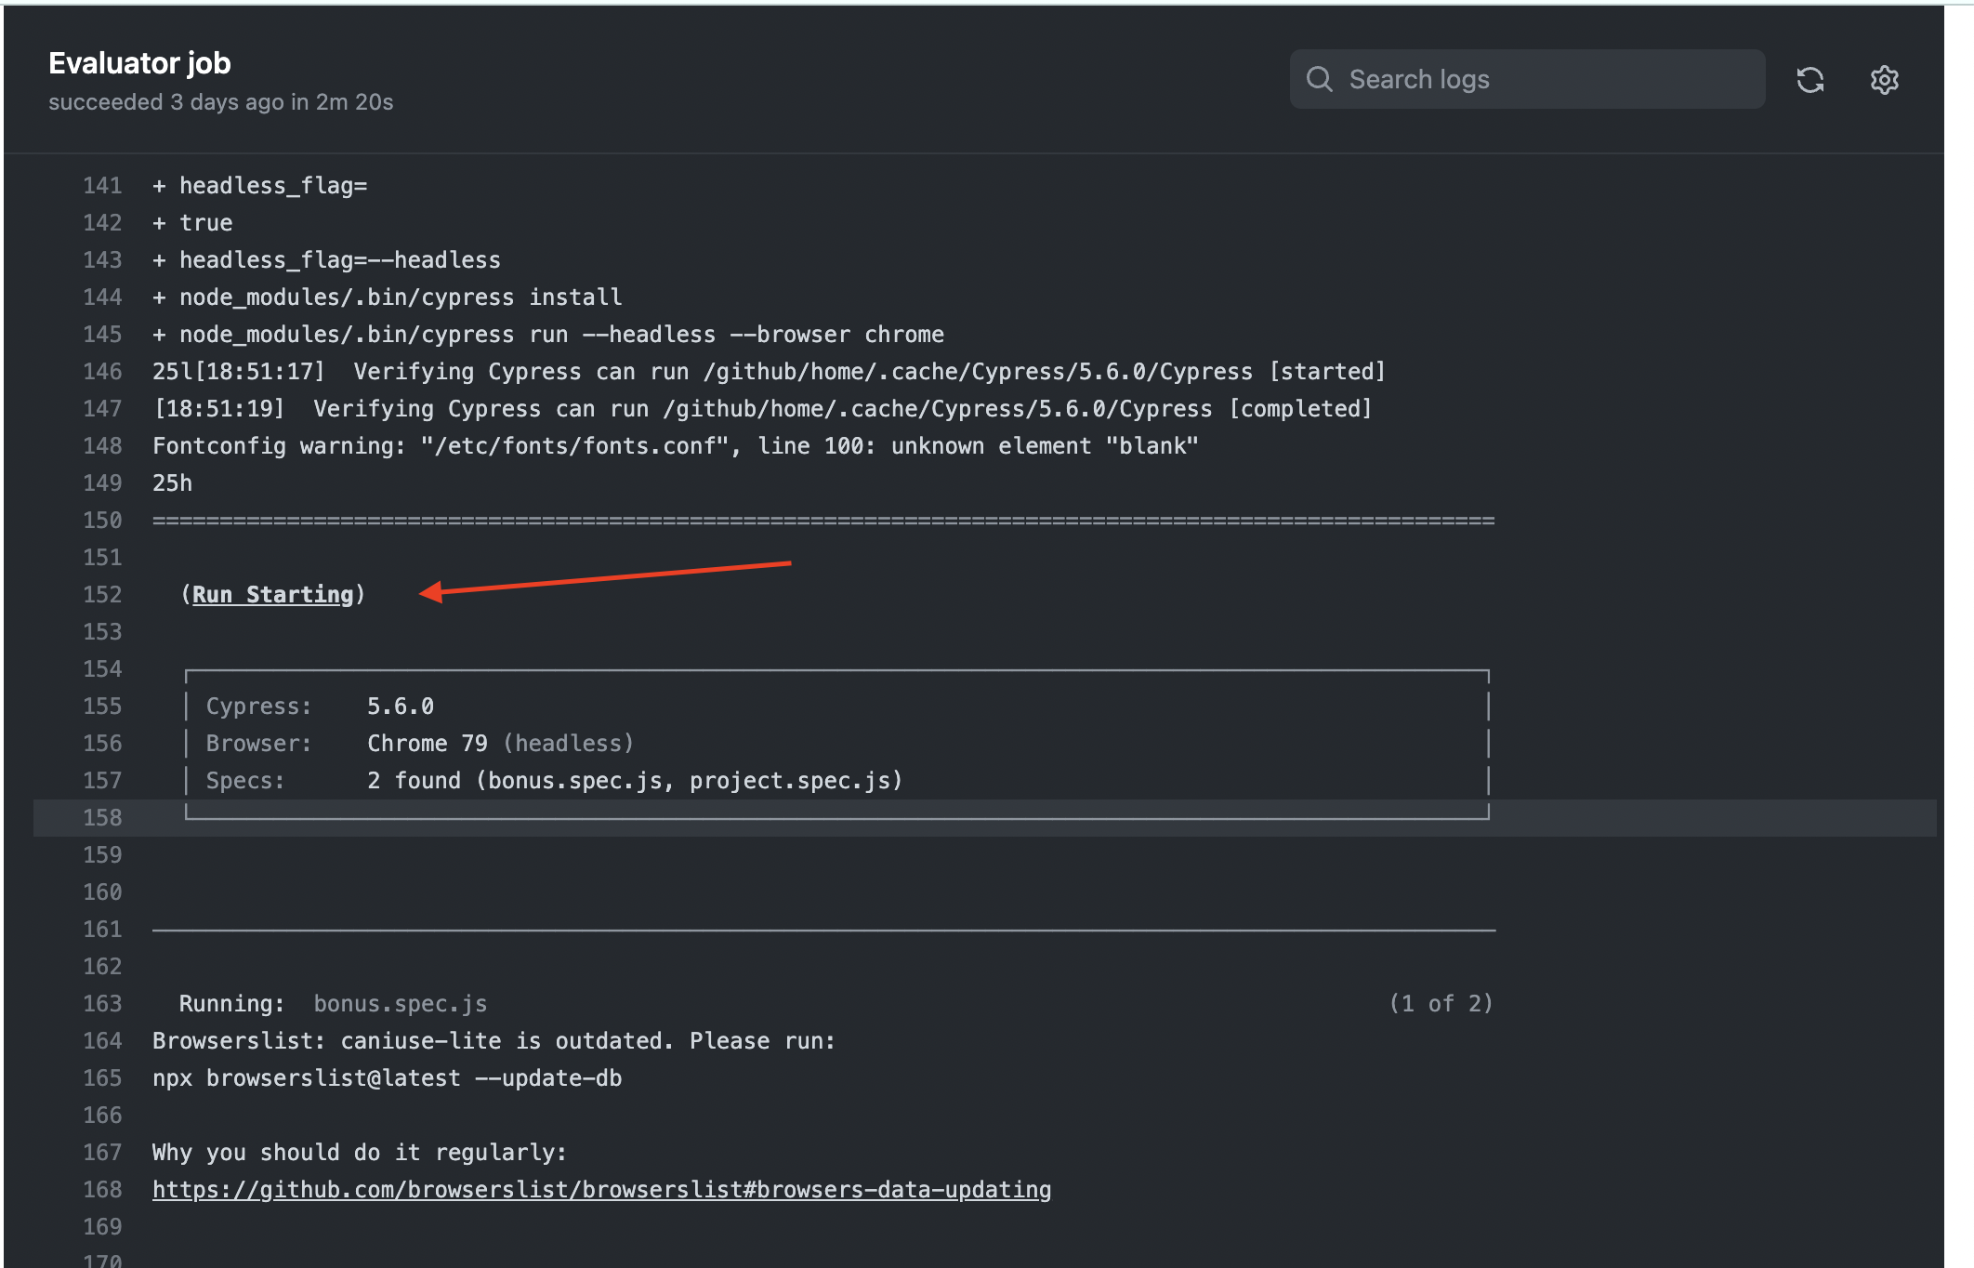1974x1268 pixels.
Task: Click the succeeded 3 days ago status text
Action: 221,102
